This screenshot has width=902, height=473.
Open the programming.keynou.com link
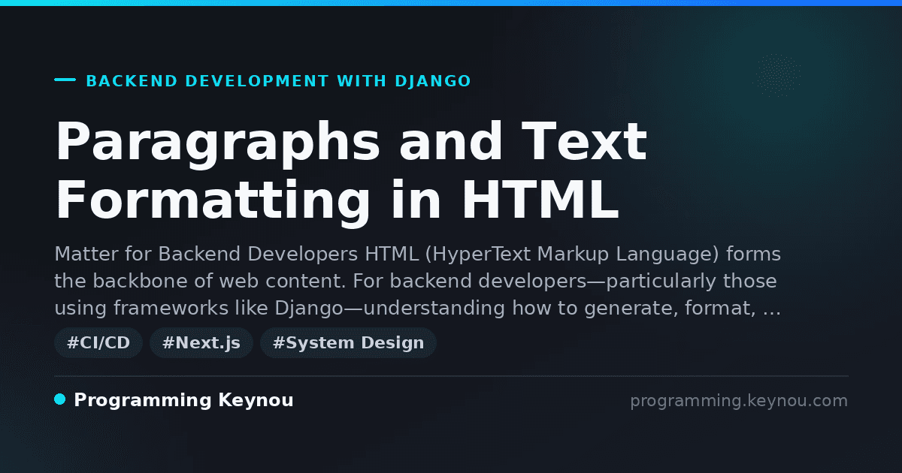[x=739, y=401]
